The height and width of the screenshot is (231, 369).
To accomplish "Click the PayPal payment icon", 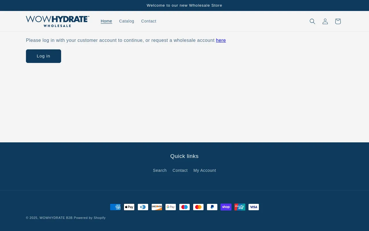I will coord(212,207).
